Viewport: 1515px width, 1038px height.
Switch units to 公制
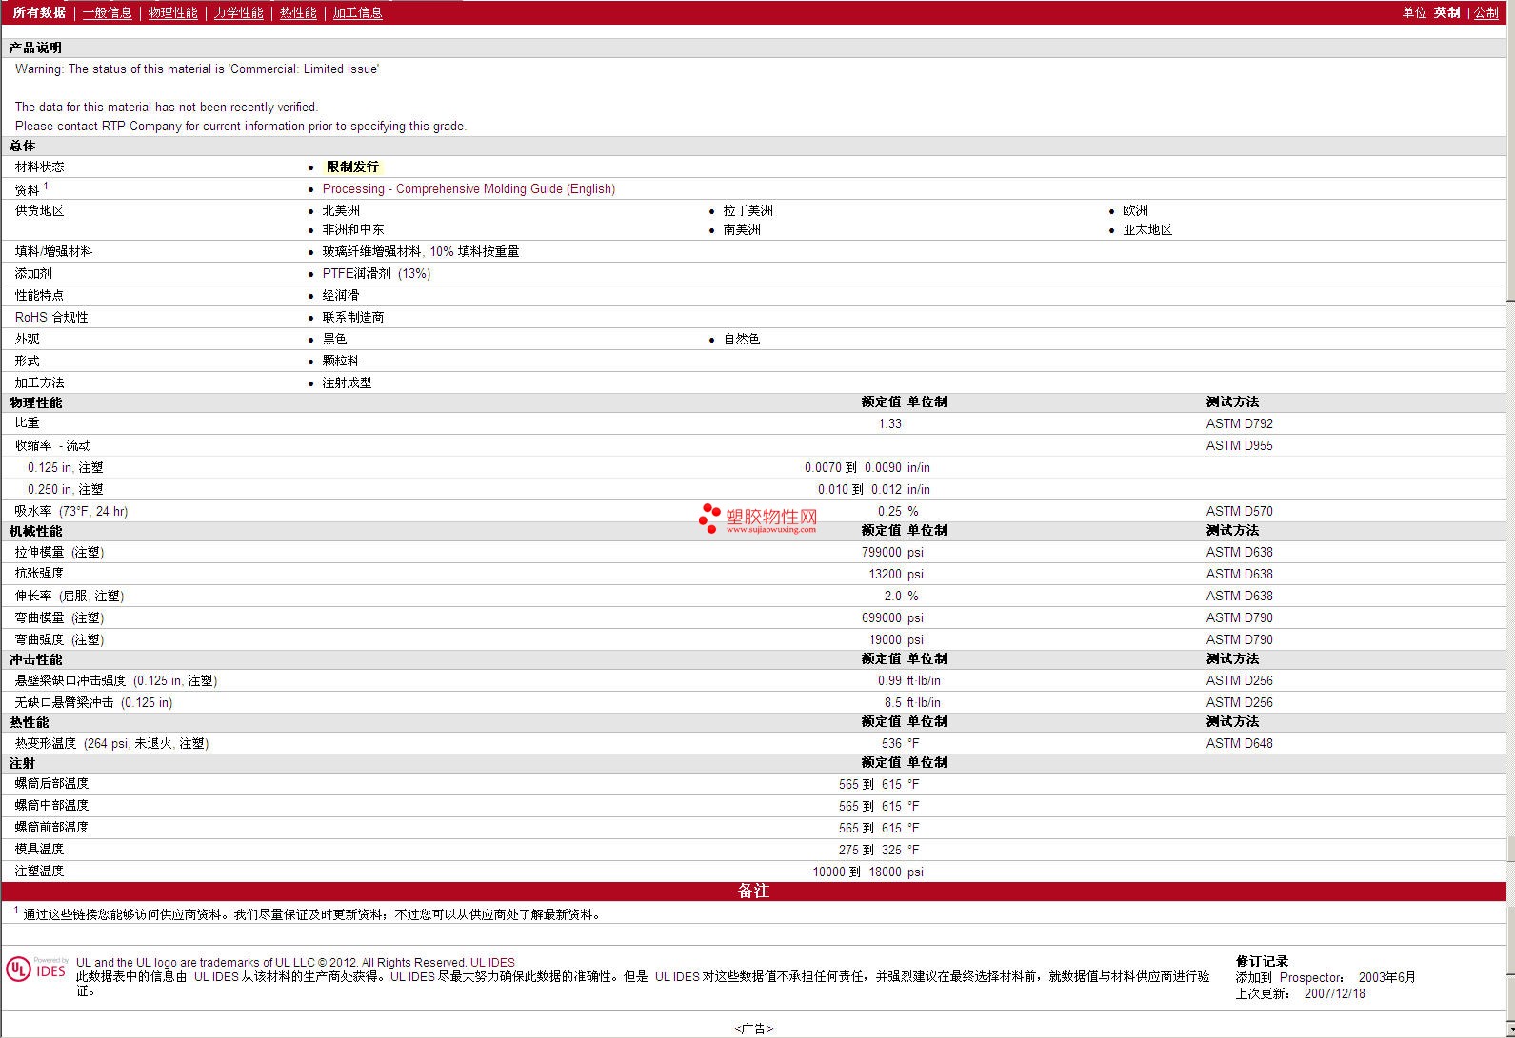click(x=1485, y=12)
